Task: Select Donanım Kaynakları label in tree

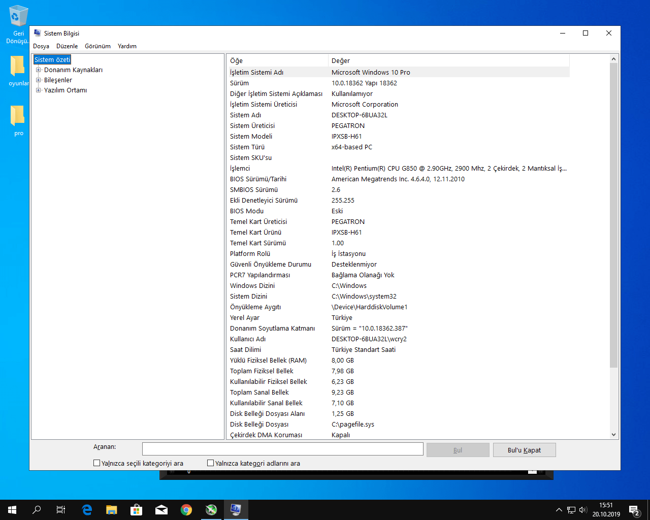Action: click(73, 70)
